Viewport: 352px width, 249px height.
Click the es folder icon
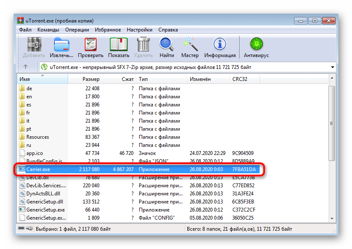click(x=22, y=104)
